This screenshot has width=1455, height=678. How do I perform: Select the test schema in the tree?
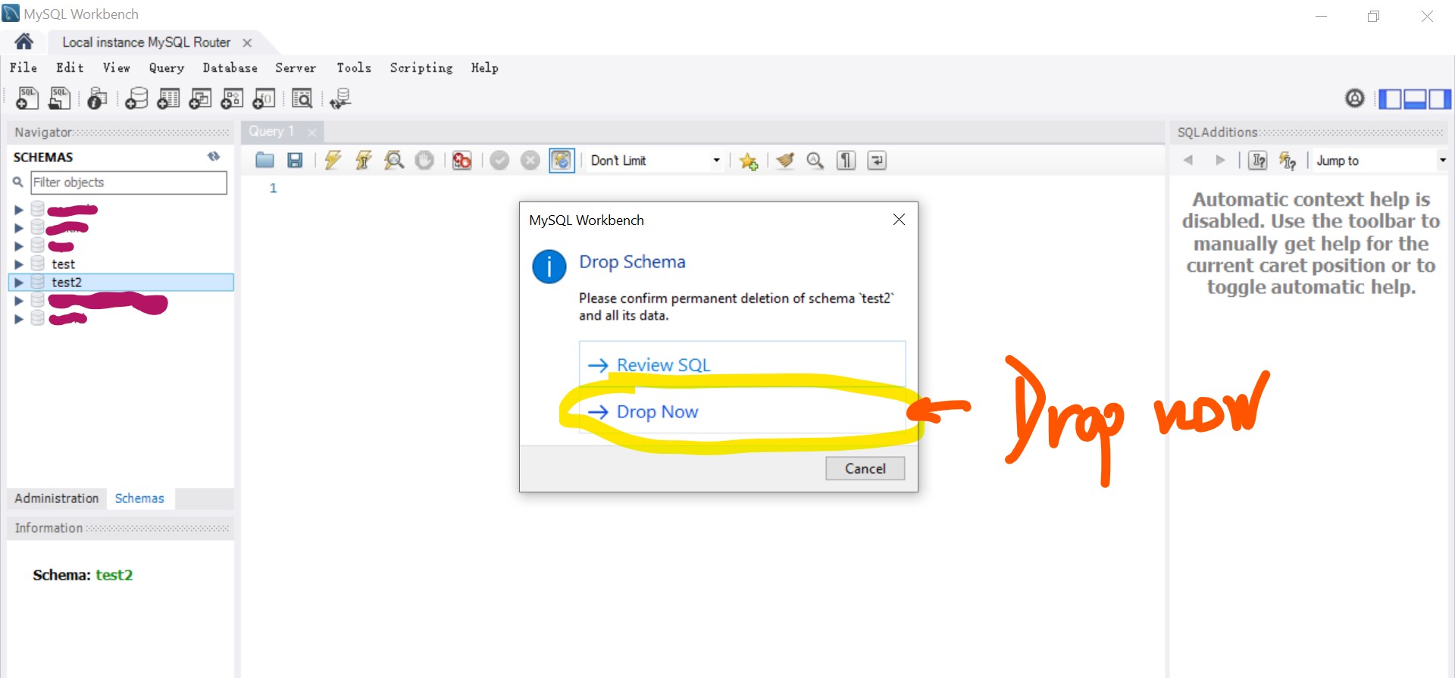[x=63, y=264]
